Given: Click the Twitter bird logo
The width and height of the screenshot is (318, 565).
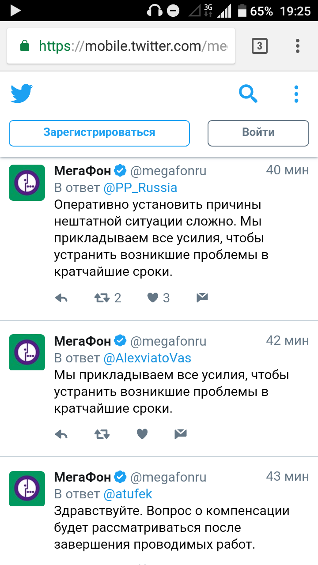Looking at the screenshot, I should click(x=22, y=94).
